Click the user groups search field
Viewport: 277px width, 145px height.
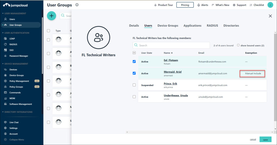tap(66, 16)
